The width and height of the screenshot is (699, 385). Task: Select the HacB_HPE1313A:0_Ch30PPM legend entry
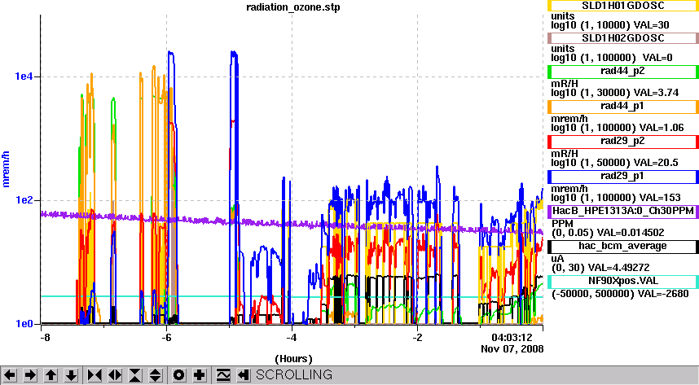pos(622,212)
